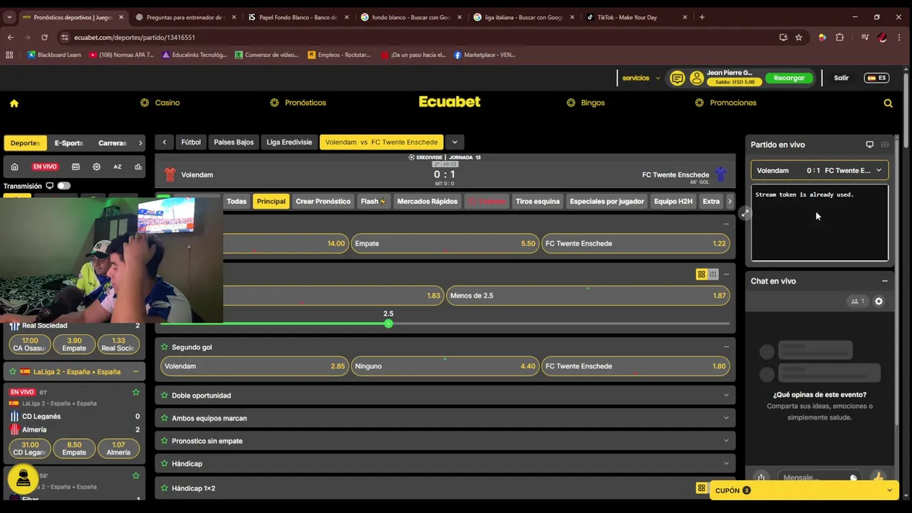Reload the browser page
Image resolution: width=912 pixels, height=513 pixels.
click(44, 37)
